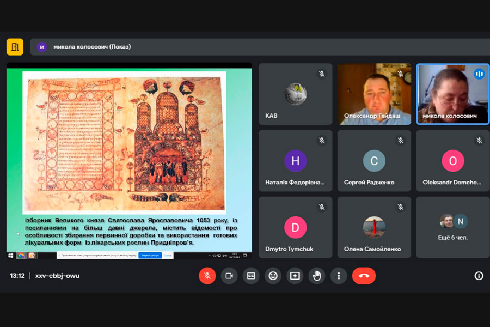Click the KAB participant tile
This screenshot has width=490, height=327.
tap(295, 94)
